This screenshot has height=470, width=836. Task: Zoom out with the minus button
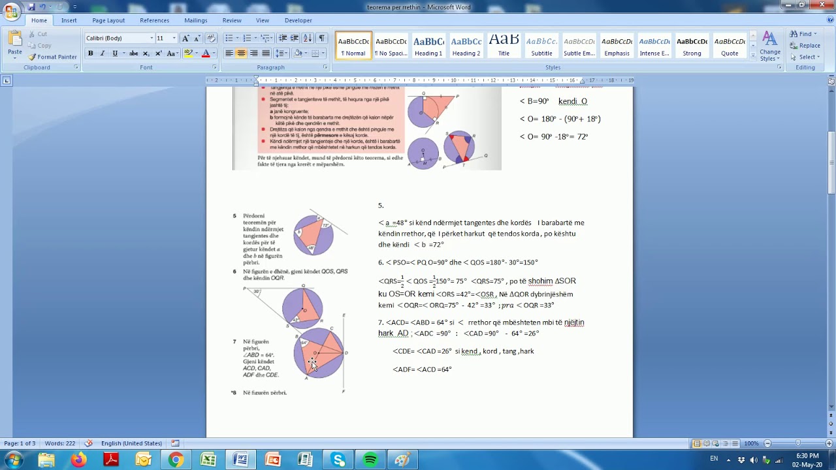(767, 444)
